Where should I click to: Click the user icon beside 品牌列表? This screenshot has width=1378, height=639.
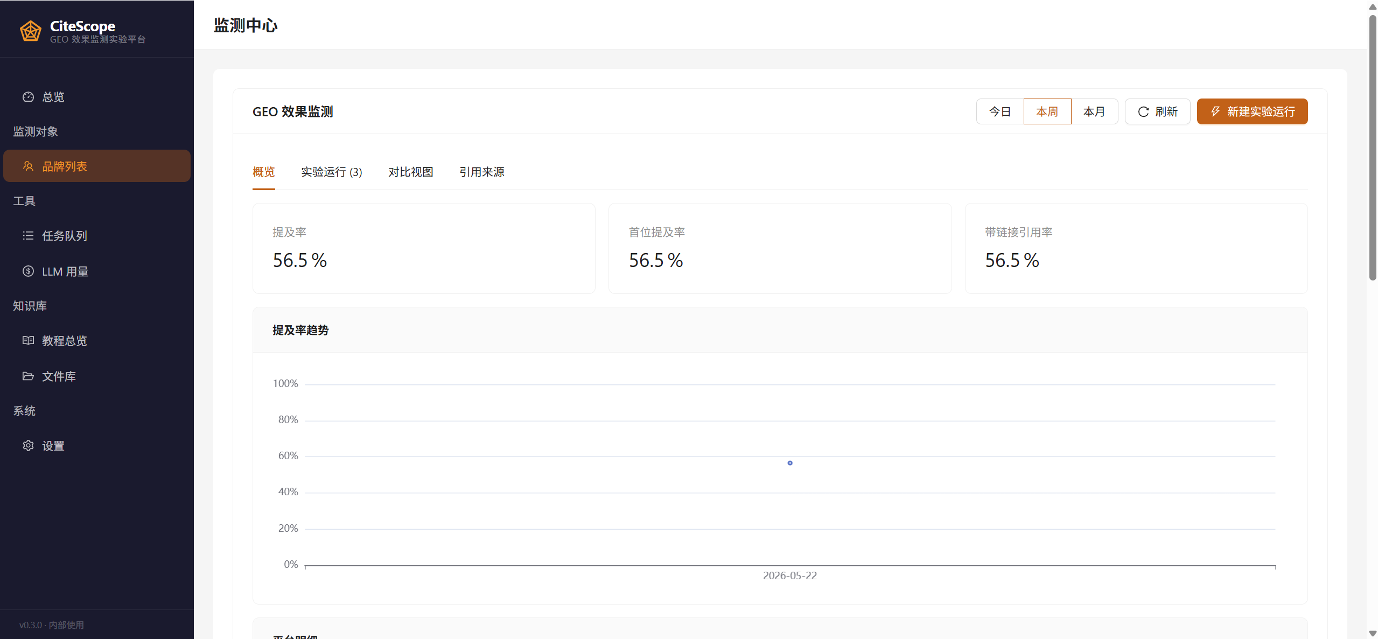click(28, 166)
